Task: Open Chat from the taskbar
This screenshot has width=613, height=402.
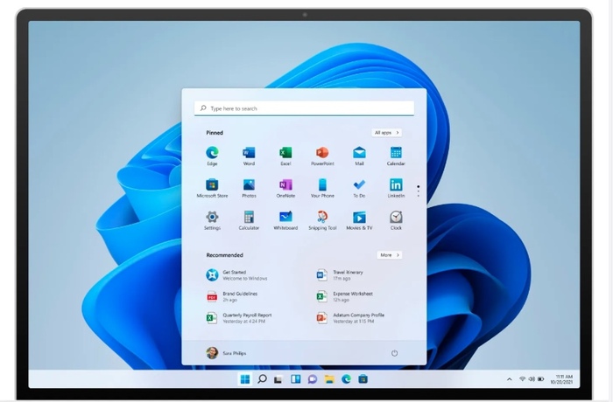Action: click(x=313, y=379)
